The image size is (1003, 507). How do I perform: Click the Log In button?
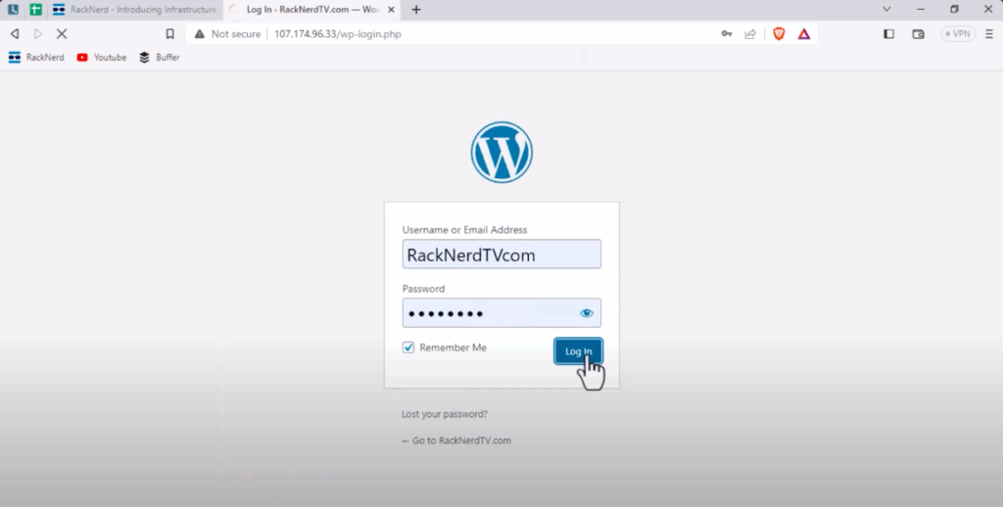tap(578, 351)
